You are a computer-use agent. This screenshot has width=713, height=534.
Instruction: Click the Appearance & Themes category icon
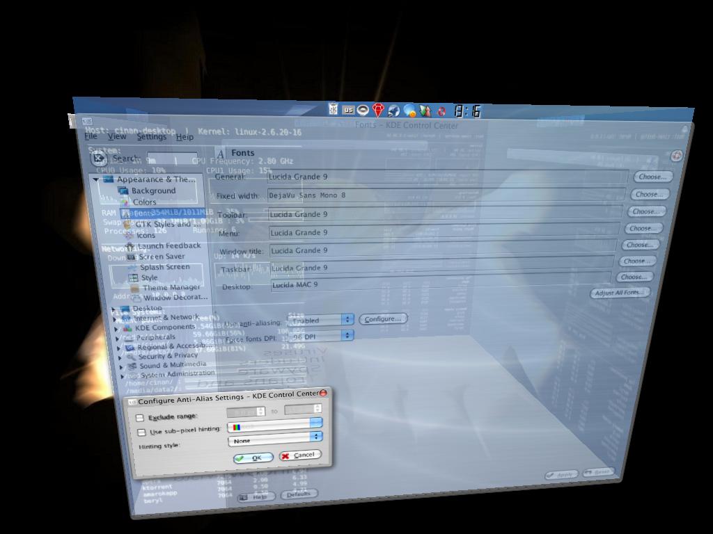(x=108, y=179)
